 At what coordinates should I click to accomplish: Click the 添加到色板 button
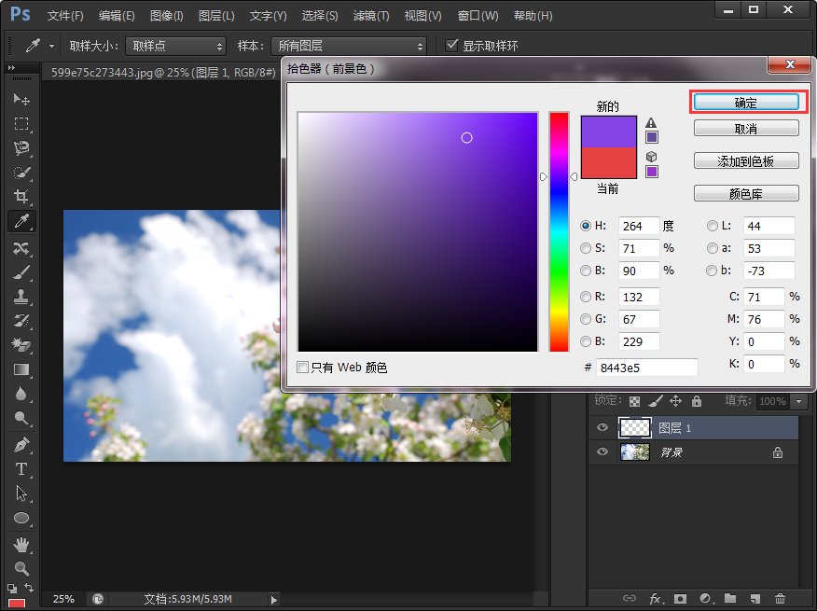pyautogui.click(x=745, y=160)
